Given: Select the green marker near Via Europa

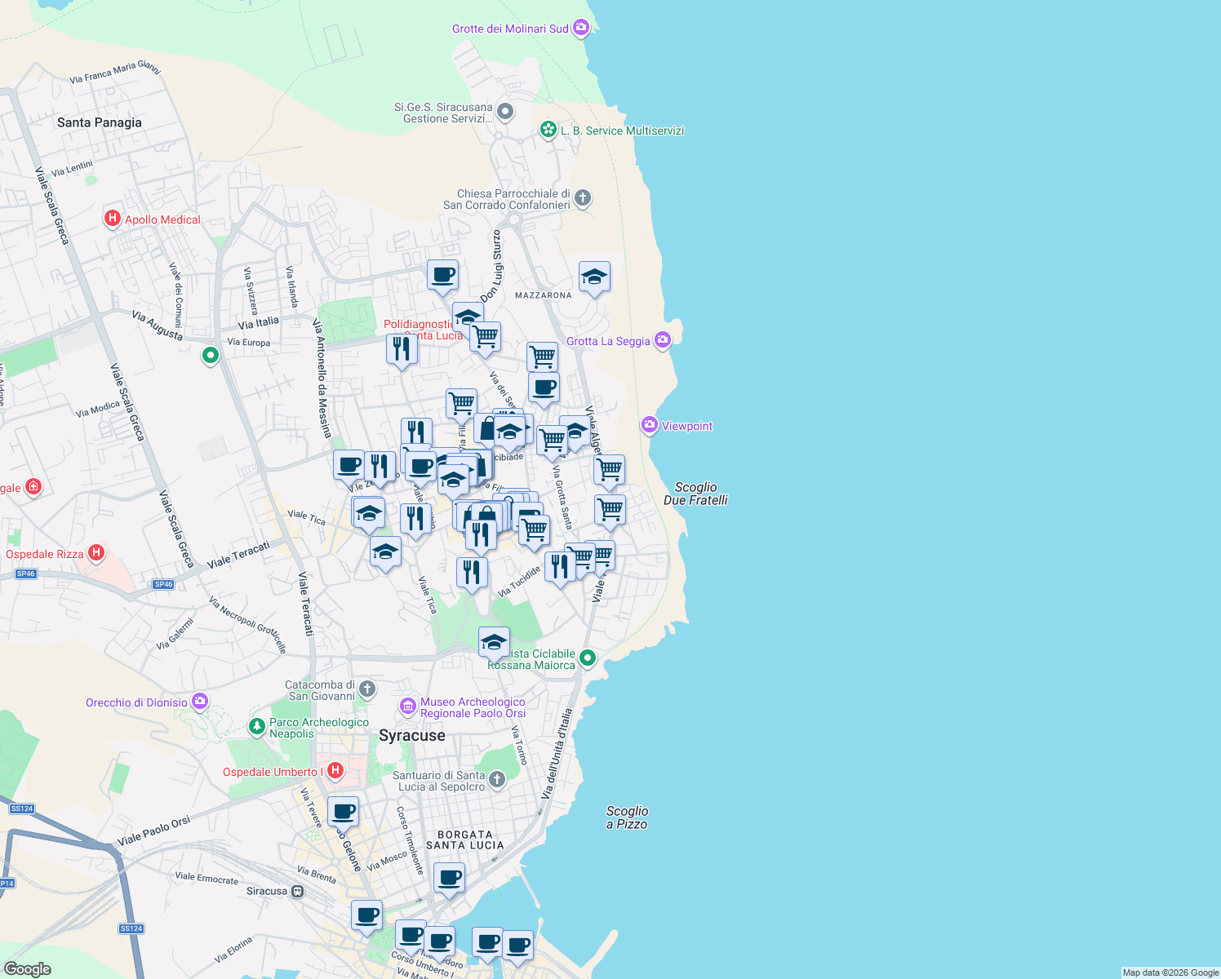Looking at the screenshot, I should 211,356.
